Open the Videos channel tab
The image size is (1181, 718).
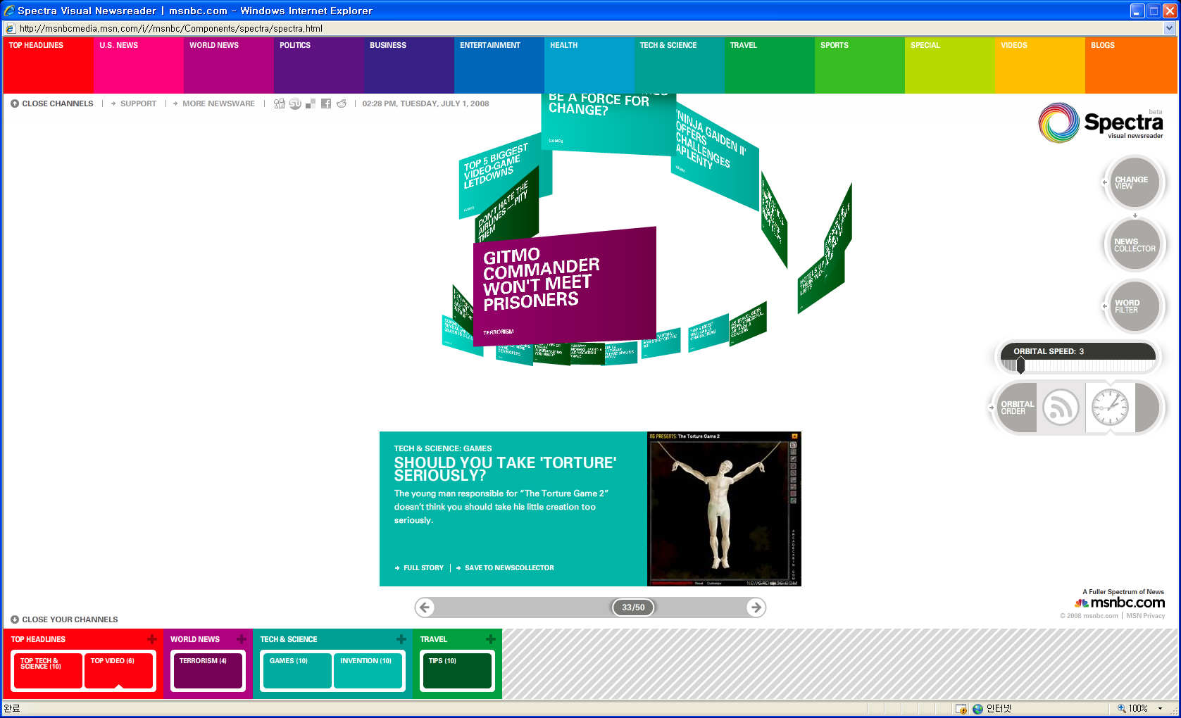[1040, 65]
